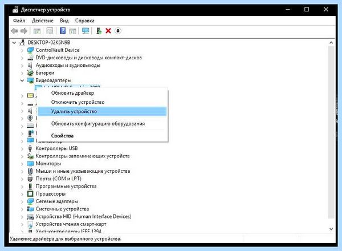
Task: Click the Порты (COM и LPT) port icon
Action: coord(30,179)
